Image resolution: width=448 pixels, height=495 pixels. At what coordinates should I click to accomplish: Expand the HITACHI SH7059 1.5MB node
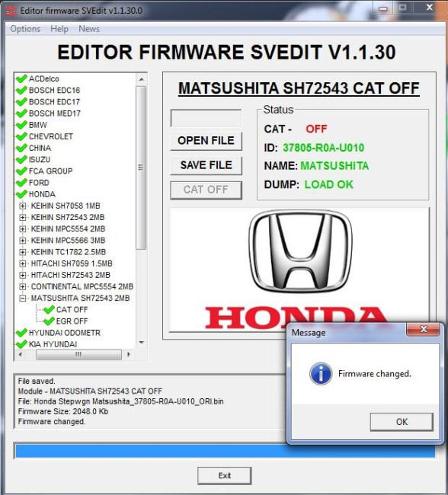22,263
